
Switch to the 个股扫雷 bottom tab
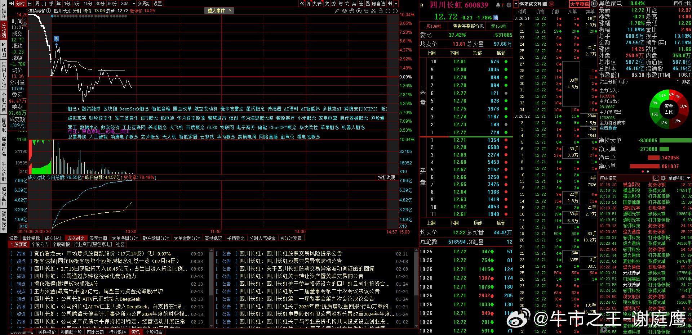click(x=154, y=332)
